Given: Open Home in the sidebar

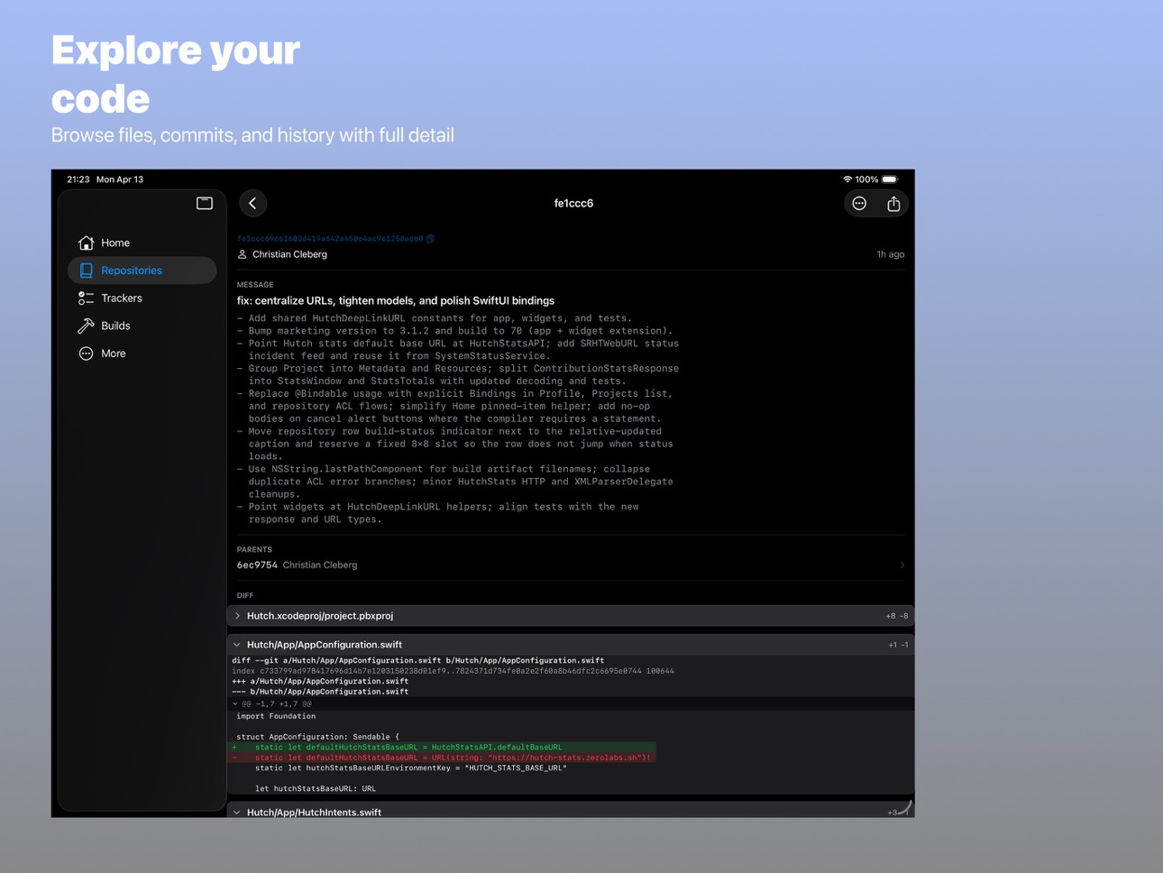Looking at the screenshot, I should tap(142, 243).
